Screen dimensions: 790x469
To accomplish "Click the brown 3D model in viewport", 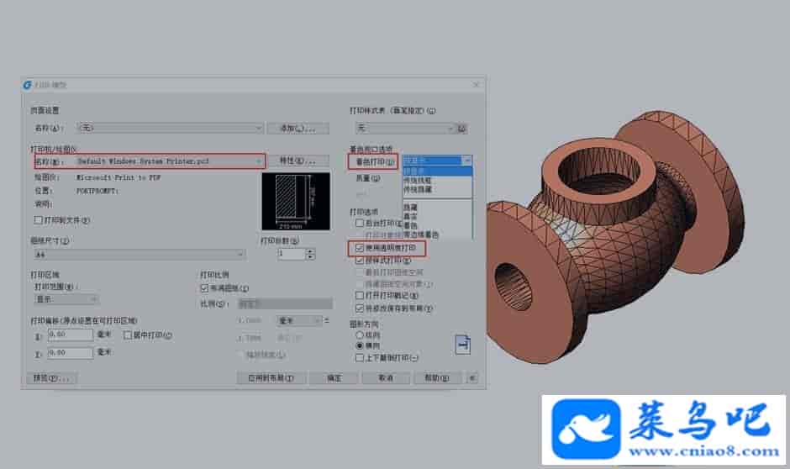I will pyautogui.click(x=614, y=237).
